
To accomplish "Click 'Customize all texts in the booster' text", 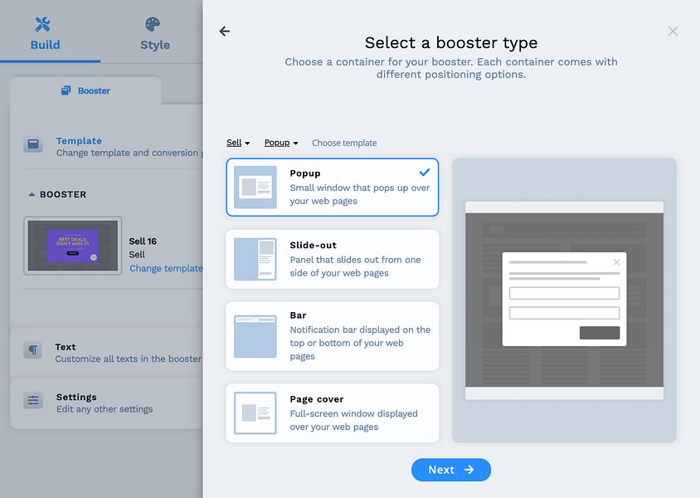I will point(129,359).
